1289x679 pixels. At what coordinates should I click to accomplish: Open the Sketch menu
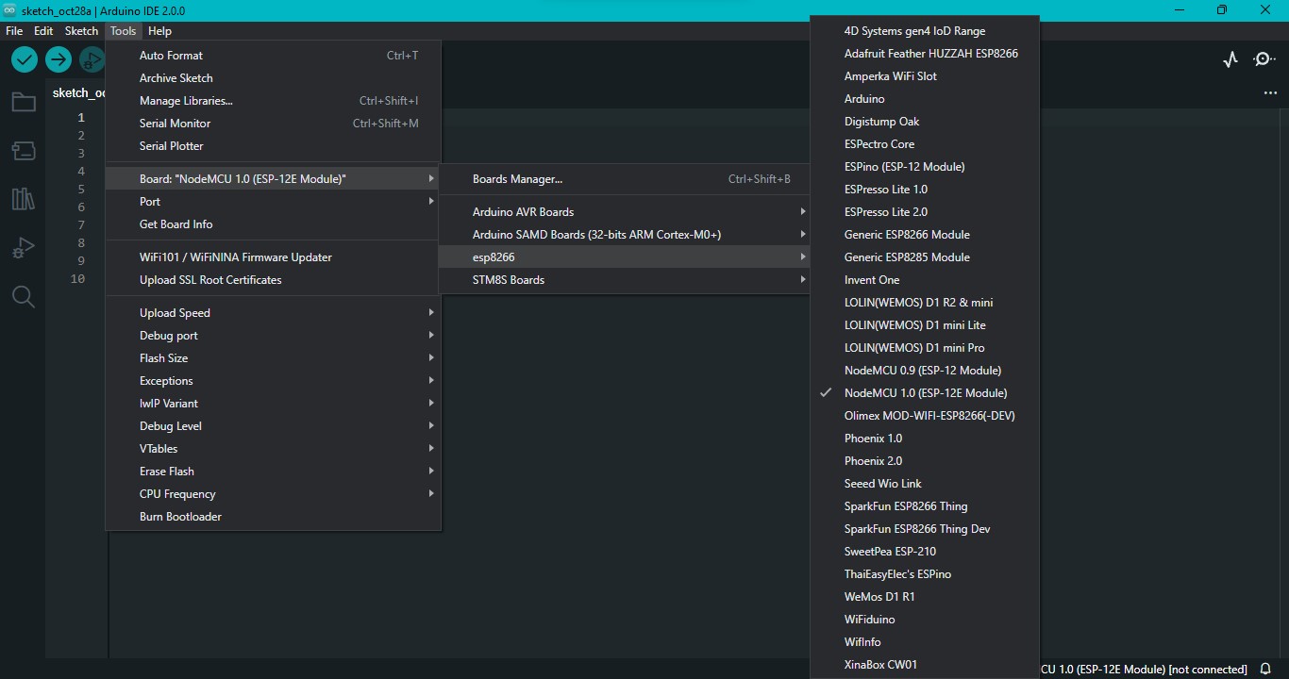(x=81, y=31)
